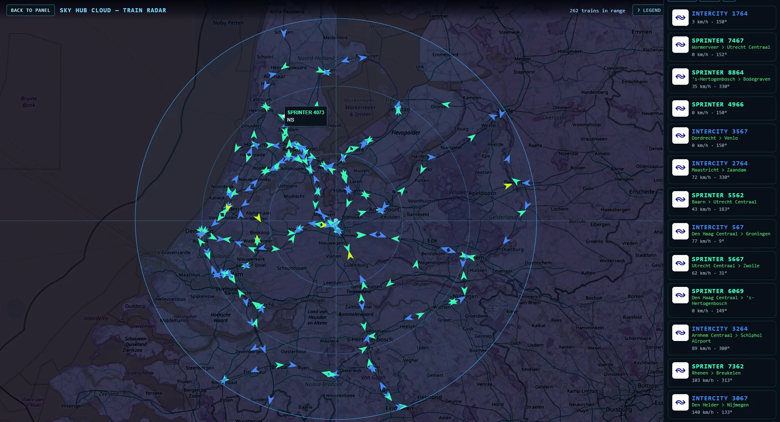Click NS logo icon of Intercity 2764

pos(680,167)
